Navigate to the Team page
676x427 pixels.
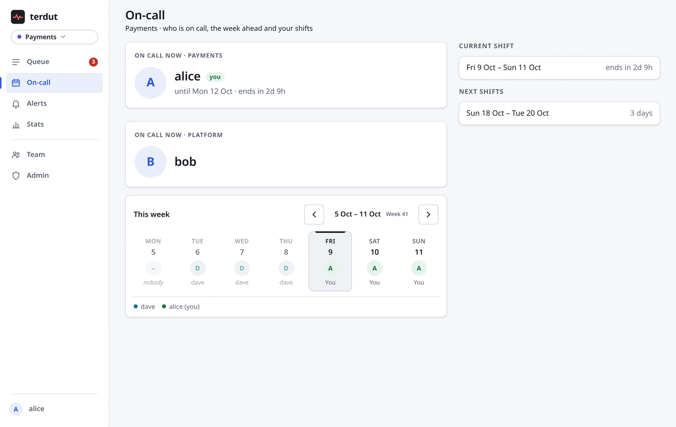click(54, 154)
